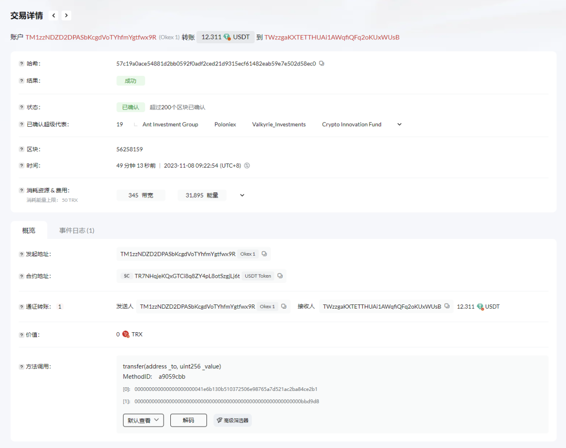Expand resource consumption details
Viewport: 566px width, 448px height.
(242, 195)
